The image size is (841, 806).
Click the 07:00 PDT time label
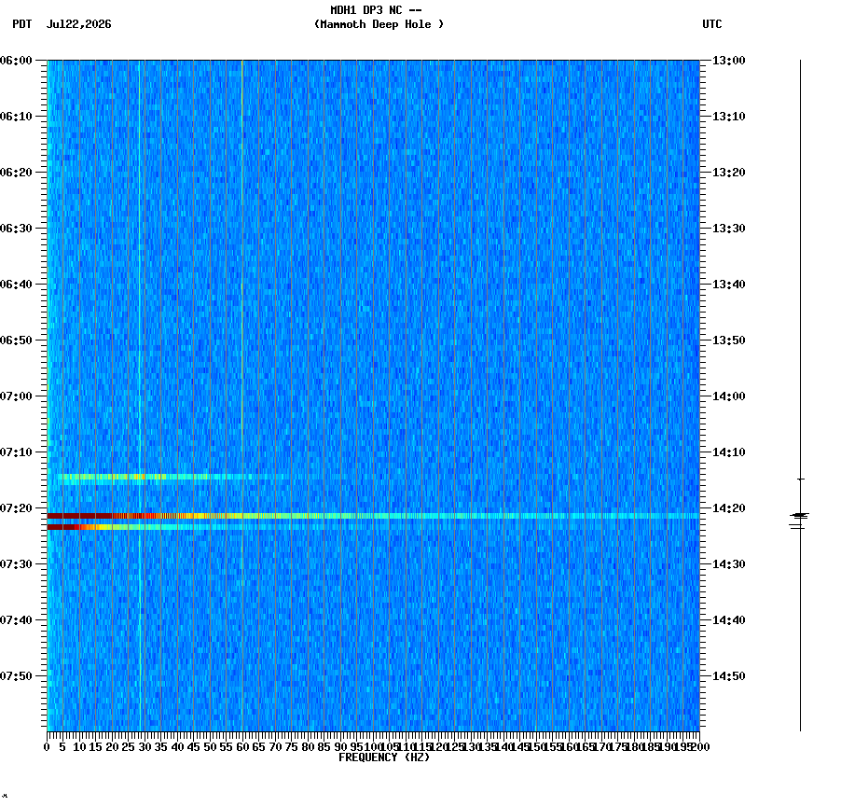tap(16, 396)
